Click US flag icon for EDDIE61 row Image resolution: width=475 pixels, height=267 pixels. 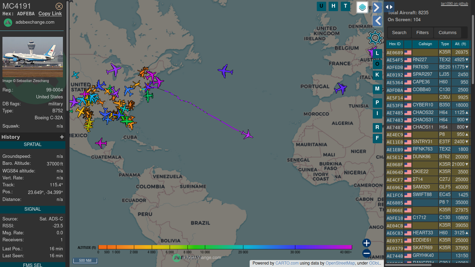pos(408,241)
